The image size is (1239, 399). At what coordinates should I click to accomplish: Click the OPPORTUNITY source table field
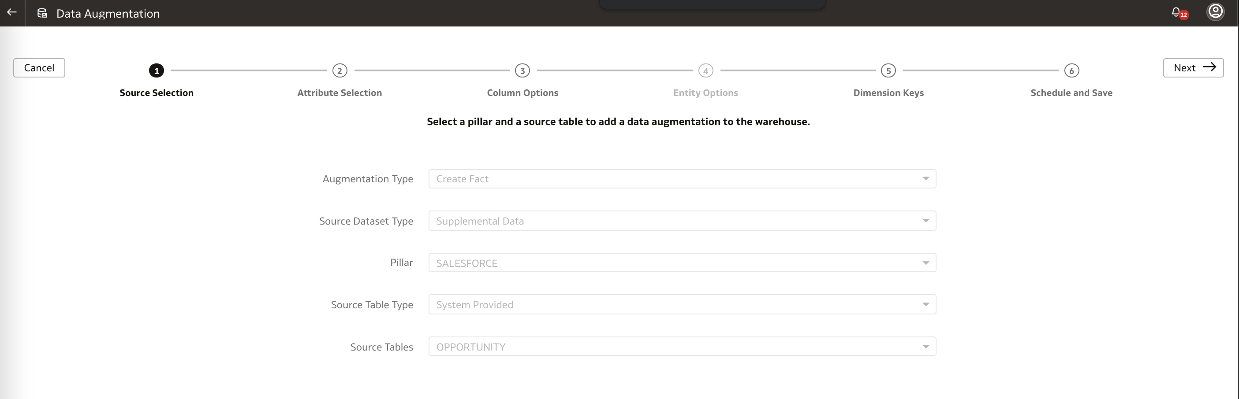point(673,347)
